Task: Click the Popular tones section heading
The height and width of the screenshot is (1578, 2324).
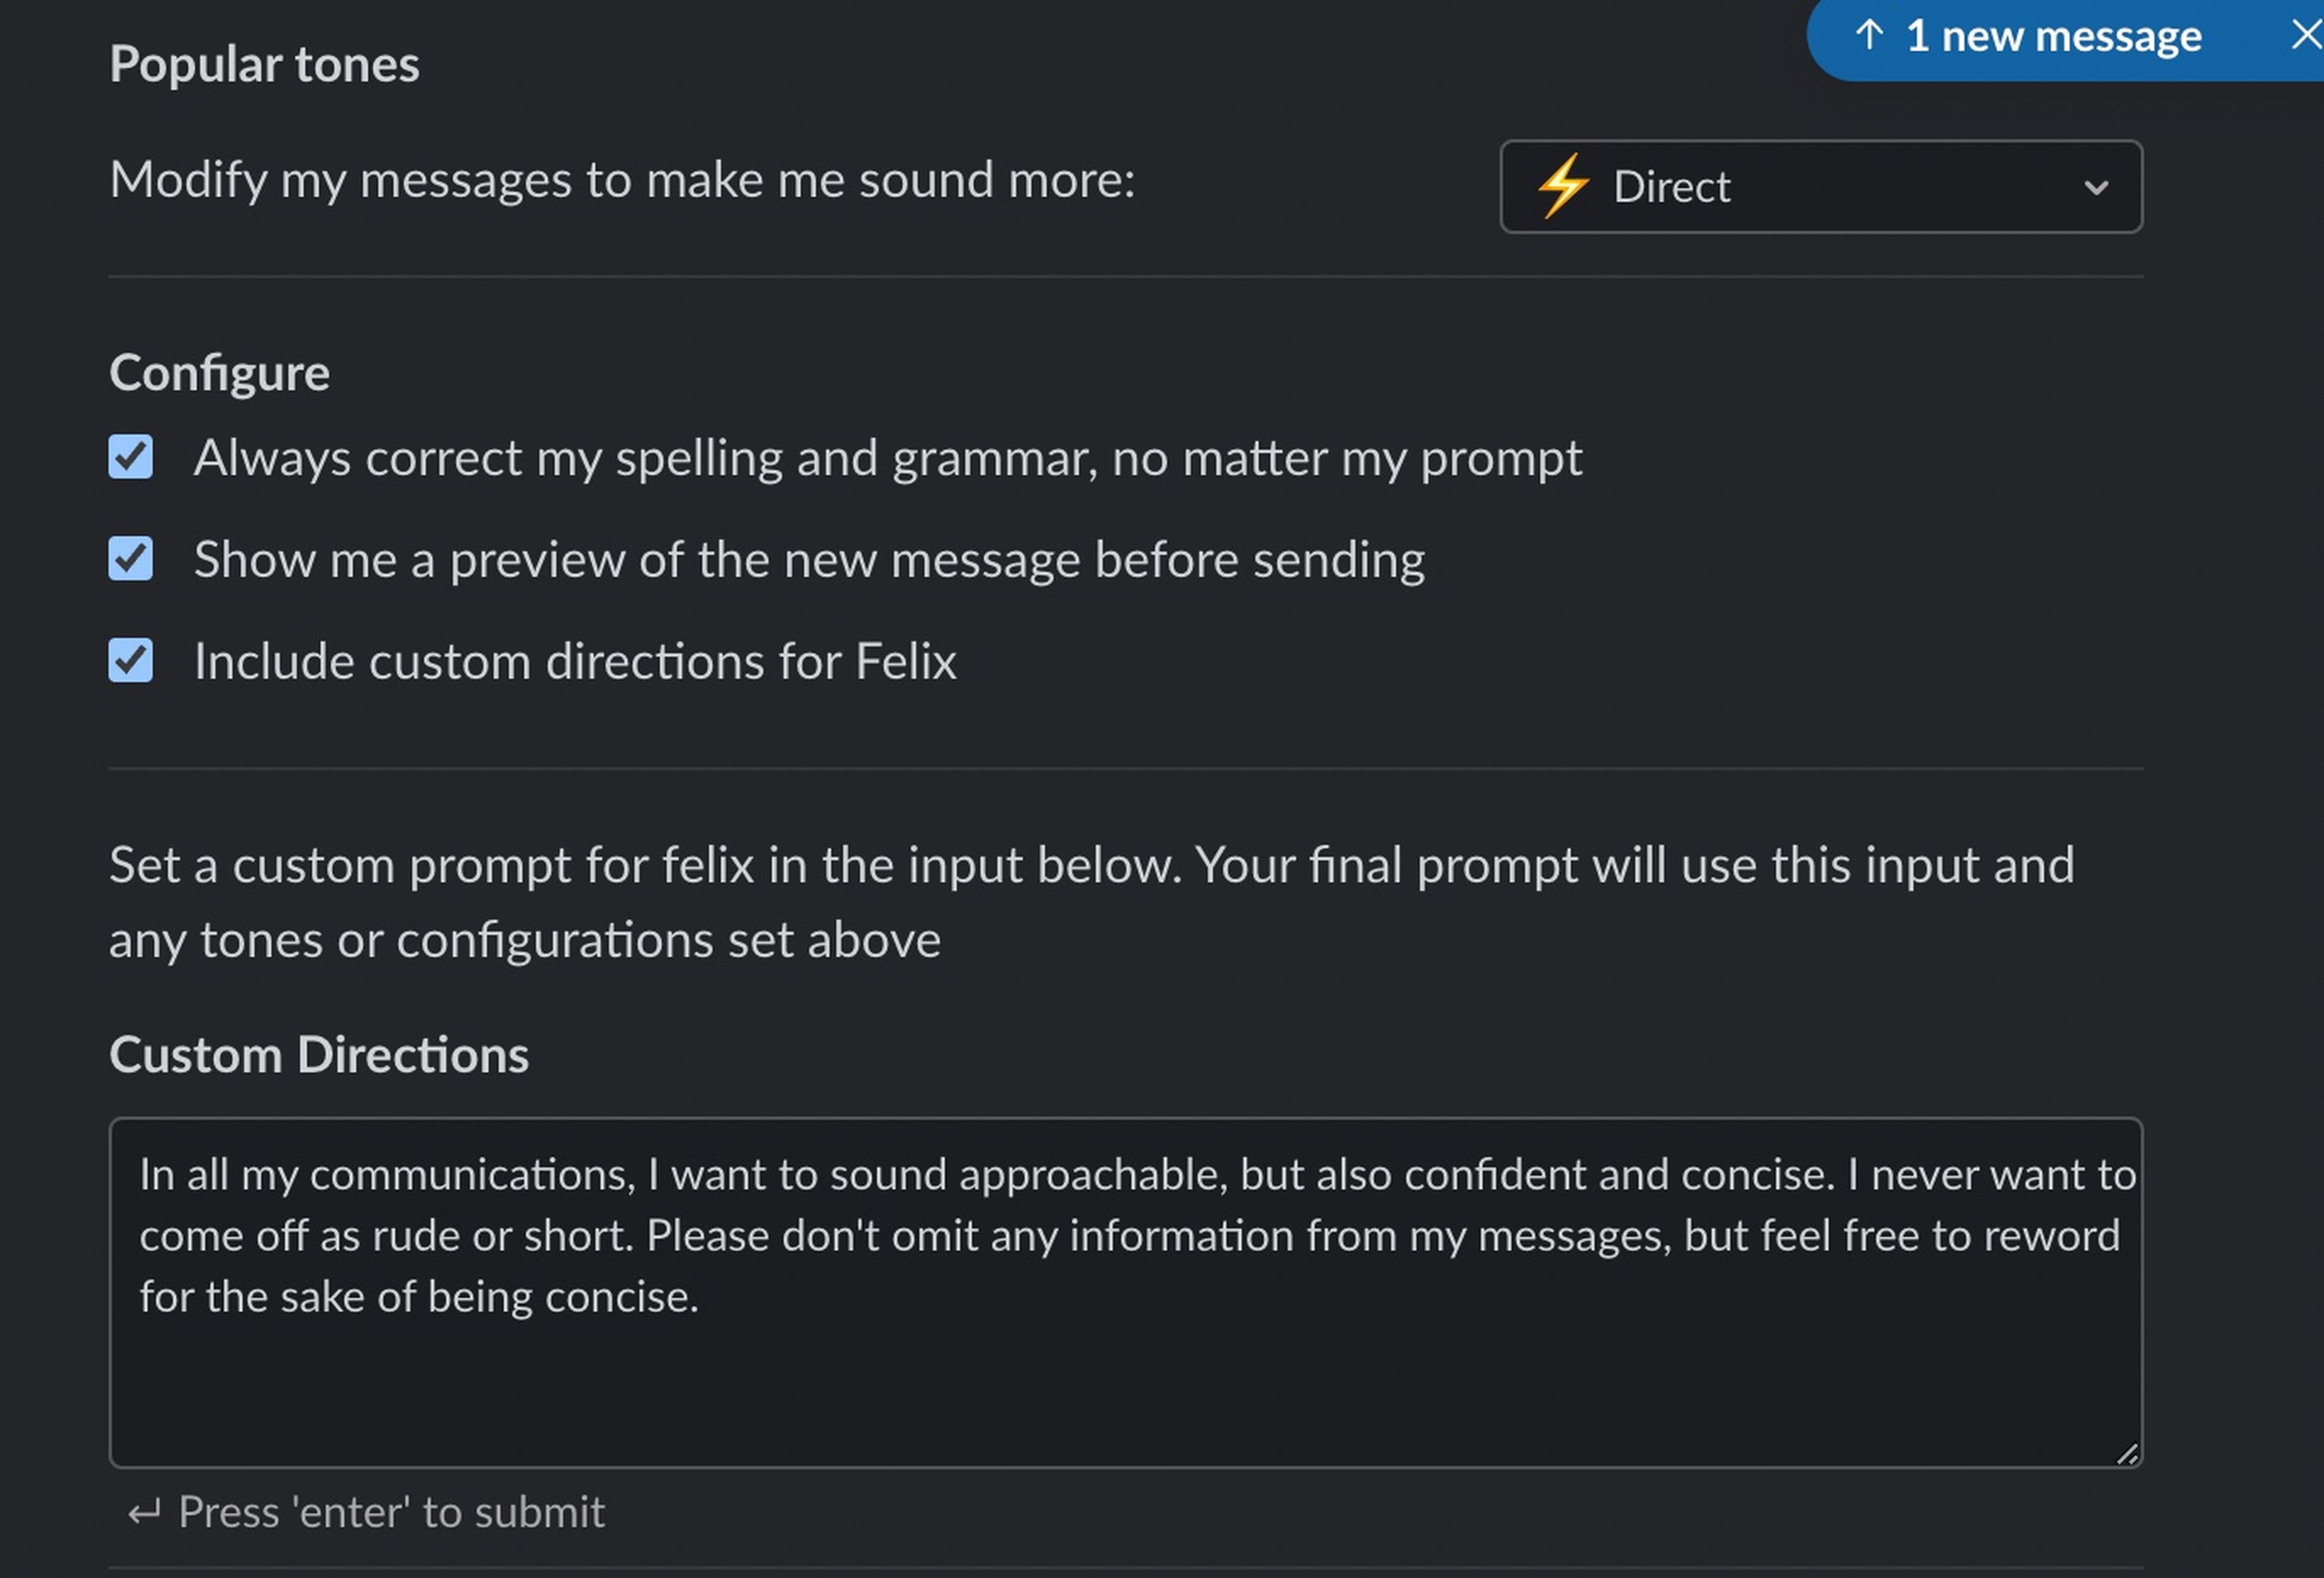Action: (x=264, y=65)
